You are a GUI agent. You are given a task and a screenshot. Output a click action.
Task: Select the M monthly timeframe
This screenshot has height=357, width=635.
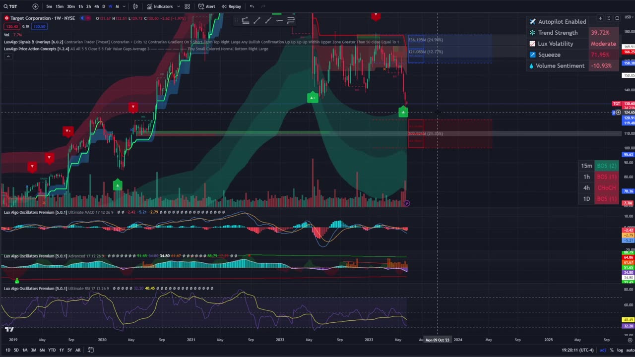[x=117, y=6]
